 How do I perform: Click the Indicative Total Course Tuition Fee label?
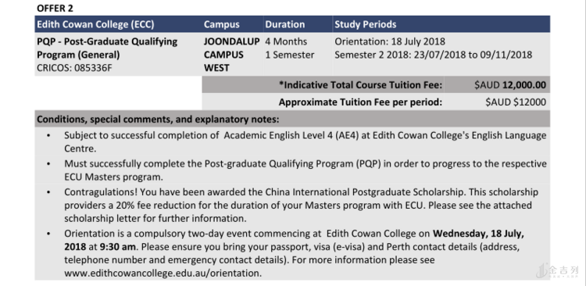[361, 85]
